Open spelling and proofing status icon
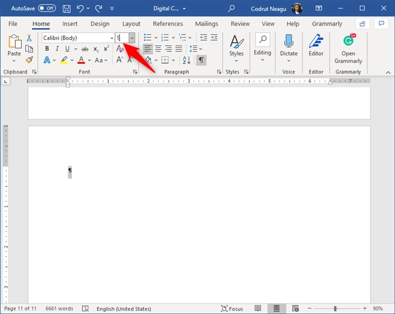This screenshot has height=314, width=395. pyautogui.click(x=85, y=309)
